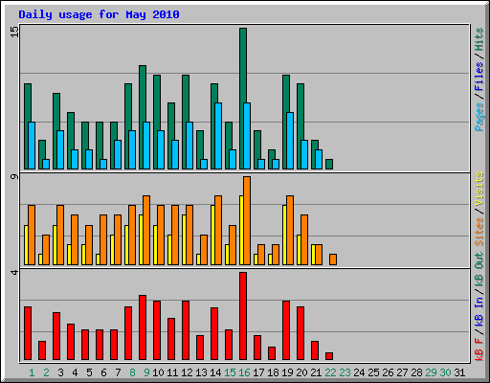Viewport: 490px width, 383px height.
Task: Click the 'kB F' legend label
Action: coord(479,349)
